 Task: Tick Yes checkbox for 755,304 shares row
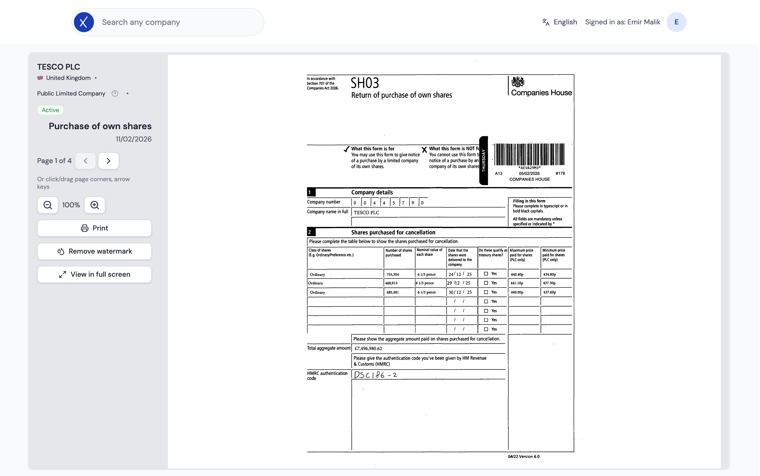(x=486, y=274)
